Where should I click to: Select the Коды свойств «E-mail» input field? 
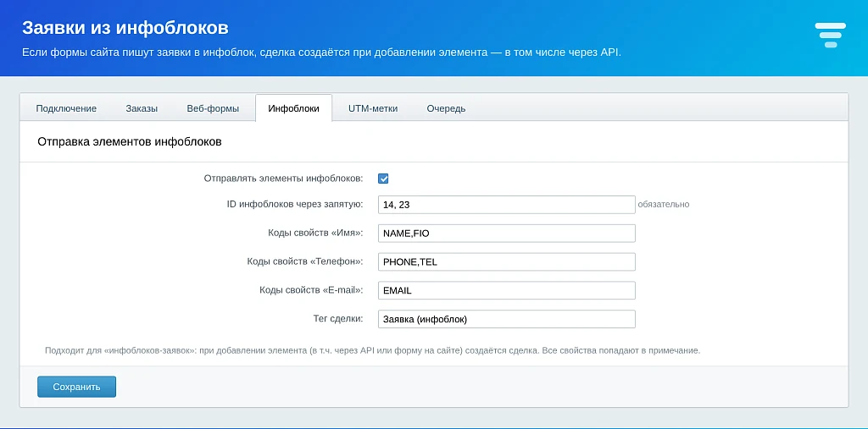507,290
